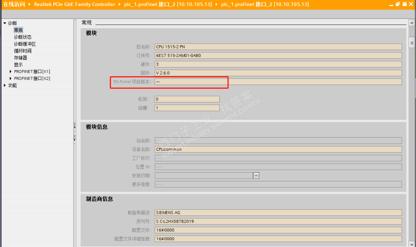Image resolution: width=416 pixels, height=247 pixels.
Task: Click the 插槽 field showing 1
Action: [x=187, y=108]
